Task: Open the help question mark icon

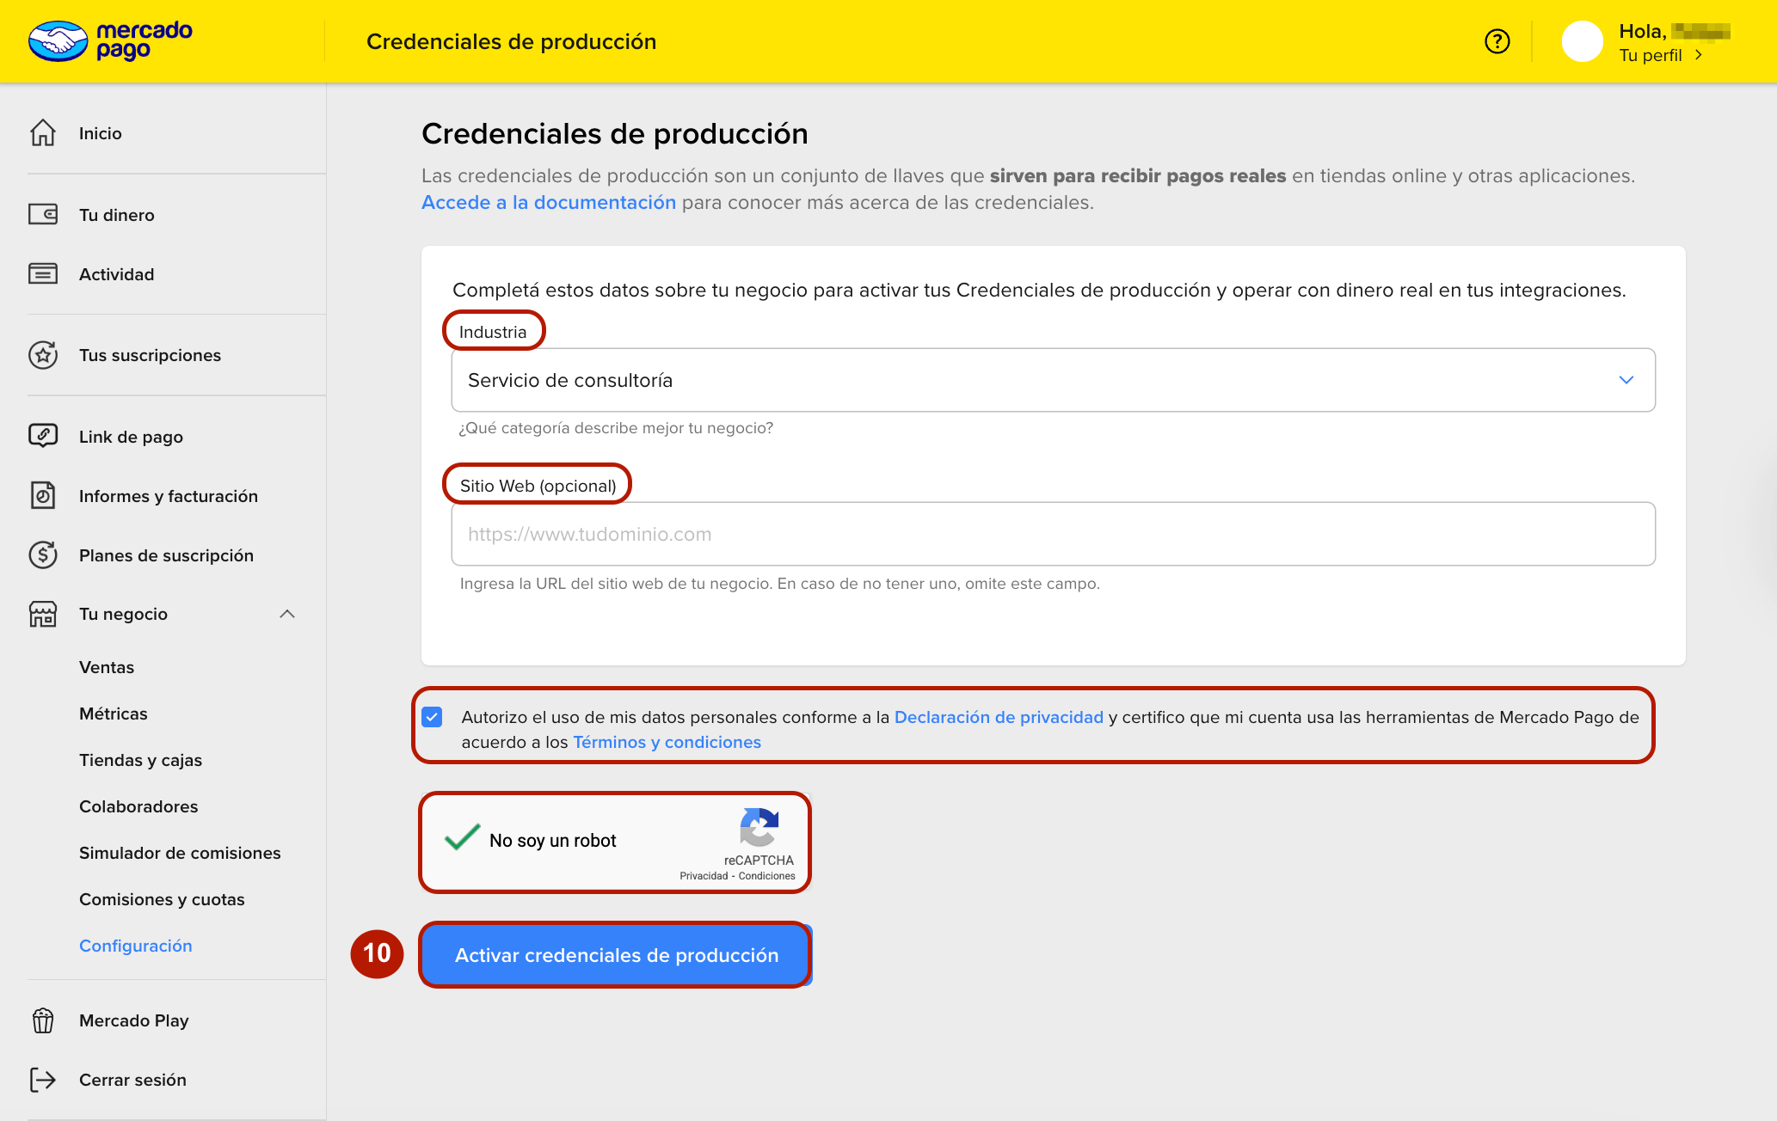Action: pos(1497,41)
